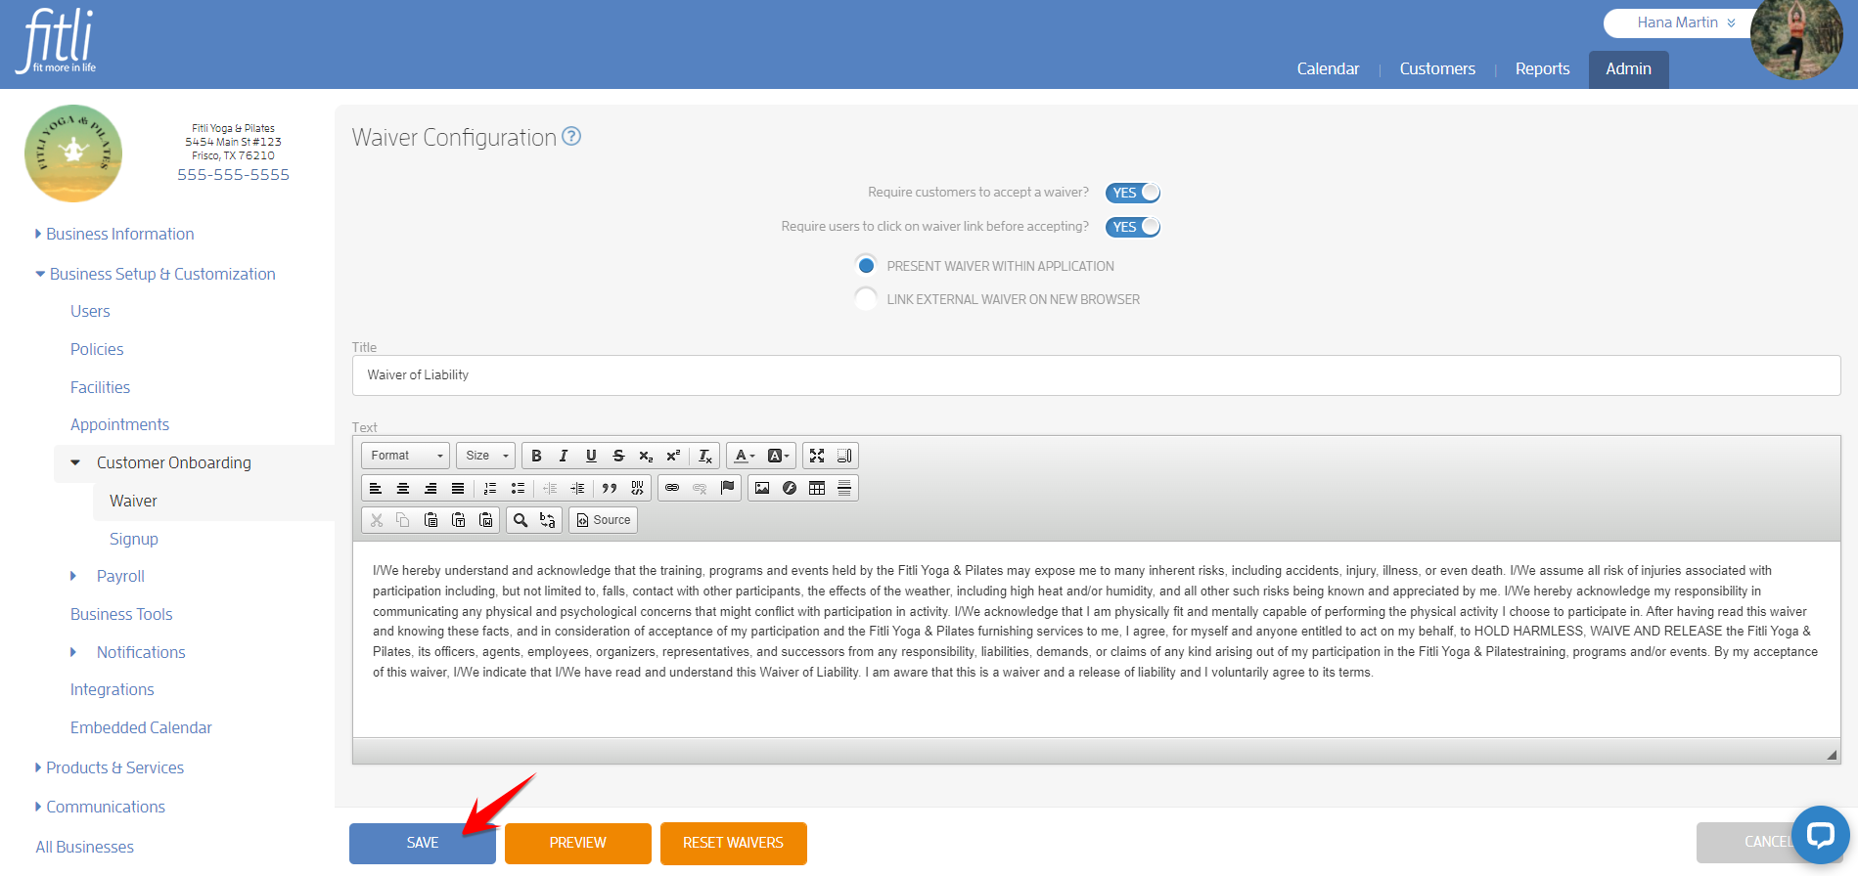Insert a Flash object
The width and height of the screenshot is (1858, 876).
(790, 488)
